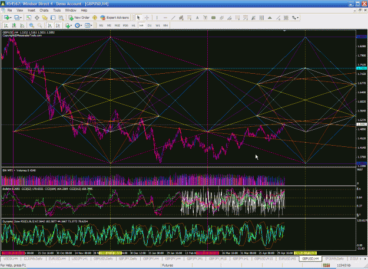The image size is (368, 269).
Task: Select the crosshair cursor tool
Action: (x=147, y=18)
